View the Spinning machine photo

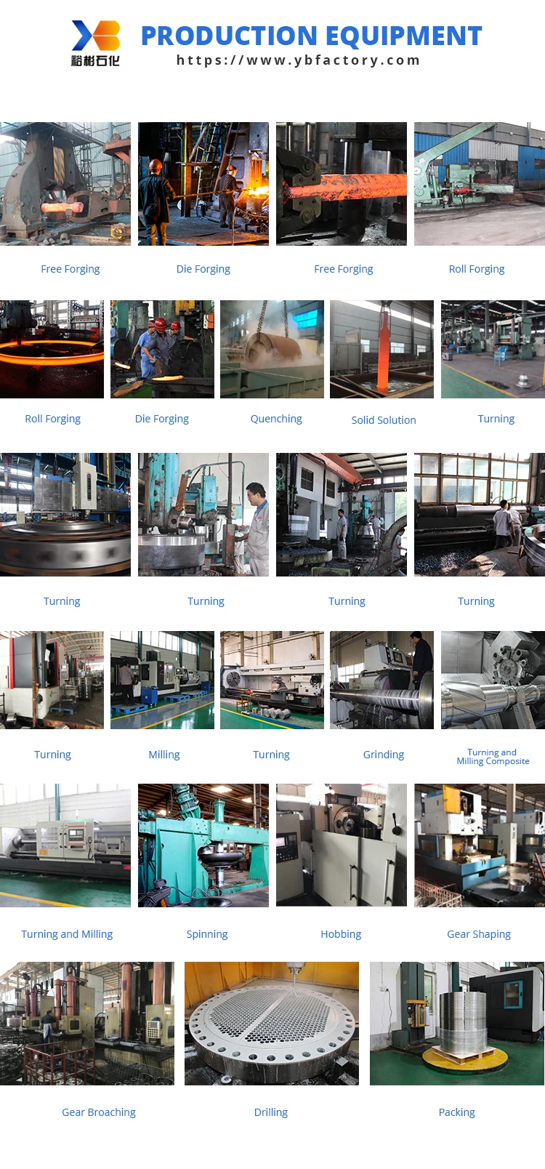coord(203,845)
